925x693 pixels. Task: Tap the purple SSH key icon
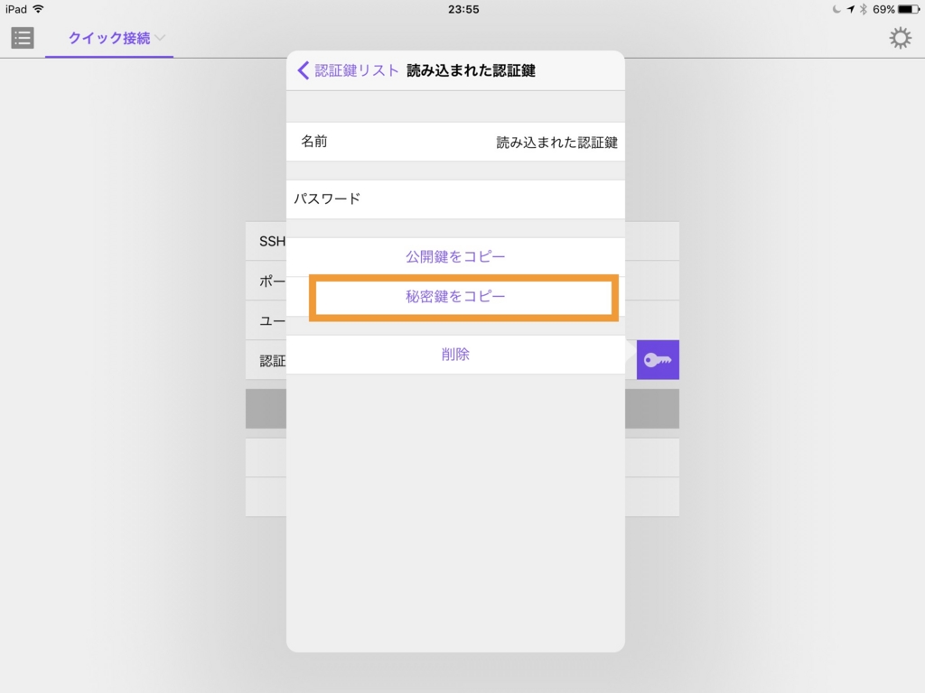coord(658,359)
